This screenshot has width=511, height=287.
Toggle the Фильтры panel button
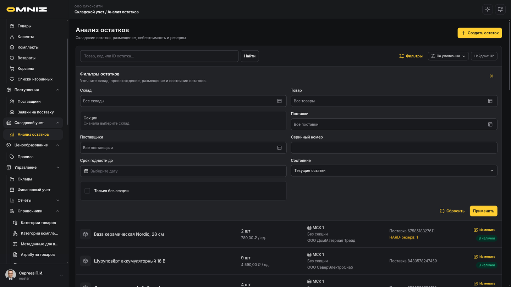pos(411,56)
